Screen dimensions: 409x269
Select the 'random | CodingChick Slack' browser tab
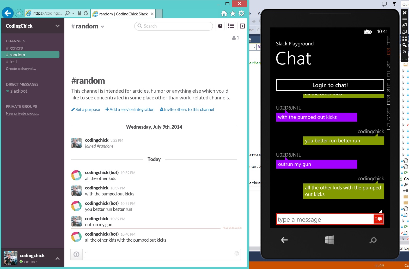coord(123,14)
